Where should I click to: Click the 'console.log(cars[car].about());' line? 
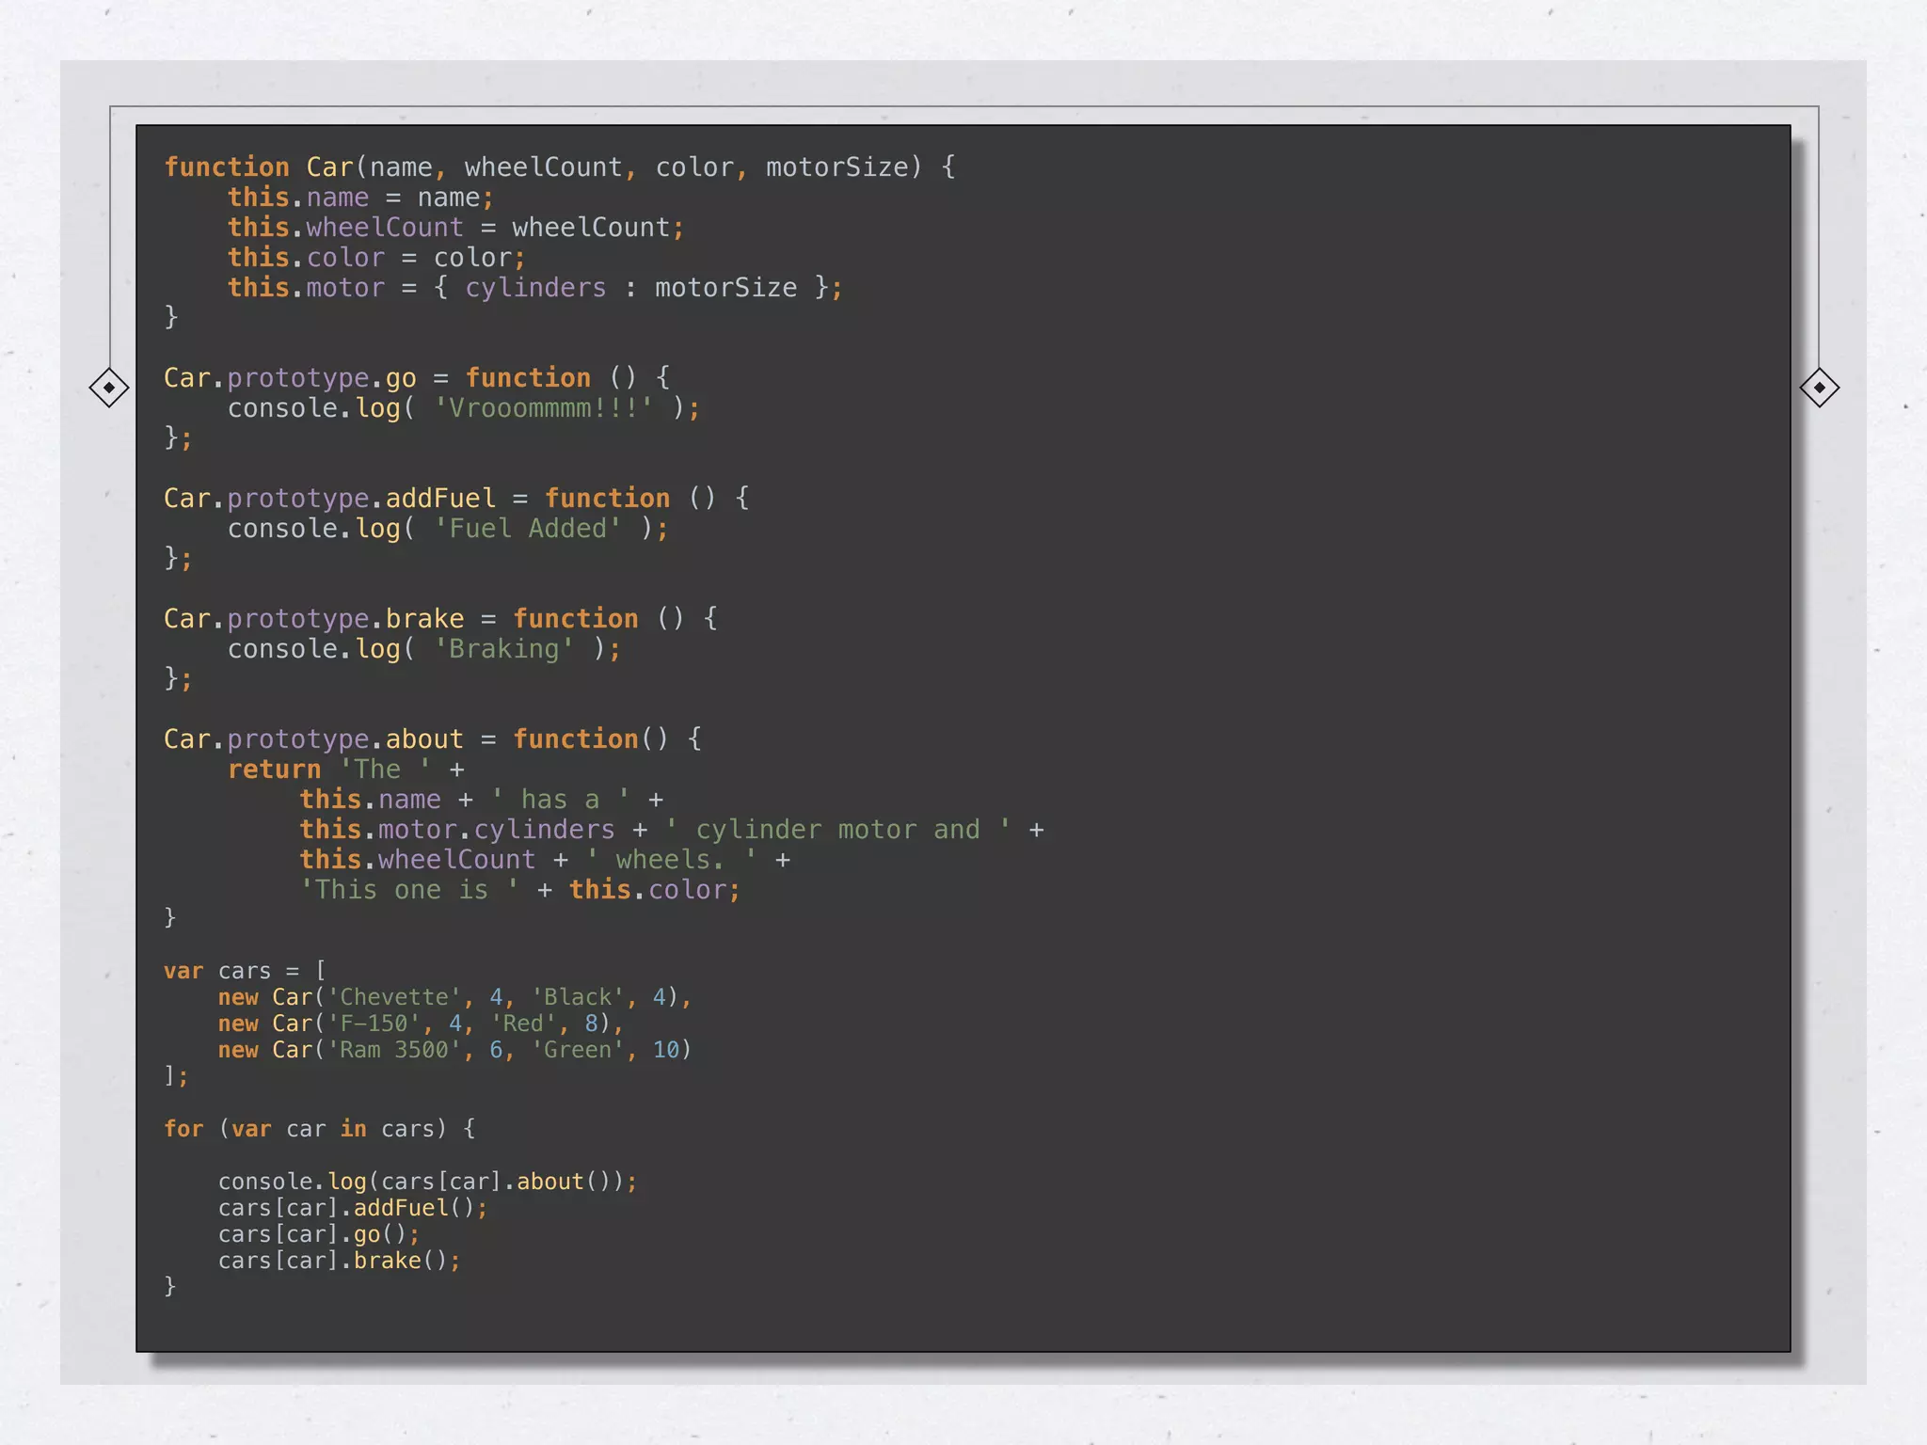point(427,1182)
